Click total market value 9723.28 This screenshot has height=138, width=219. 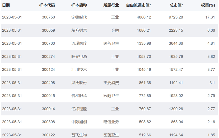(176, 17)
